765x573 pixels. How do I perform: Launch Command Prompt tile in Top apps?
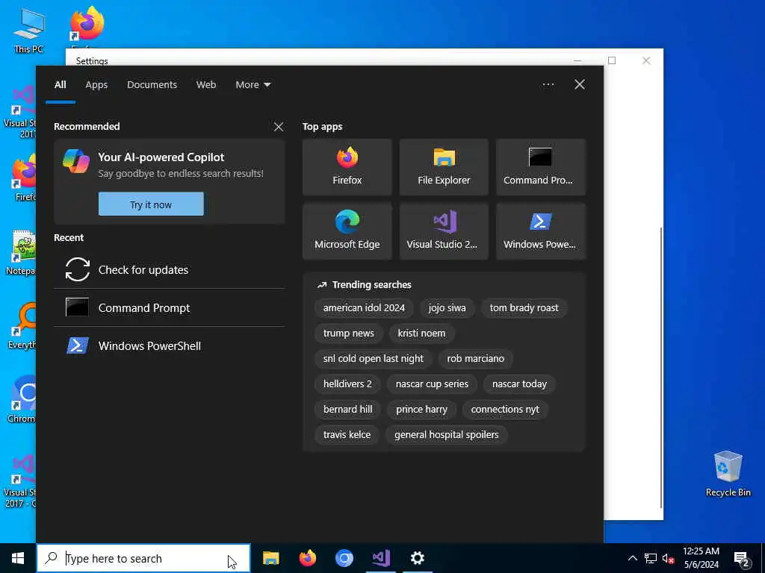[541, 167]
